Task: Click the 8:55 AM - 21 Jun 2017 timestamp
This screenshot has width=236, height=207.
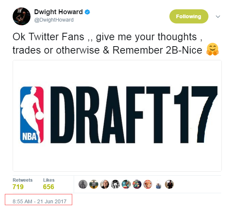Action: pyautogui.click(x=39, y=201)
